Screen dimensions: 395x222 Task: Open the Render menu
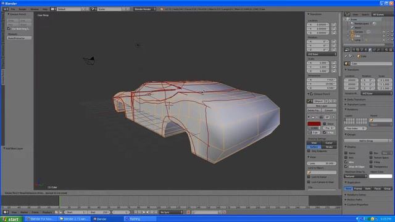click(23, 9)
